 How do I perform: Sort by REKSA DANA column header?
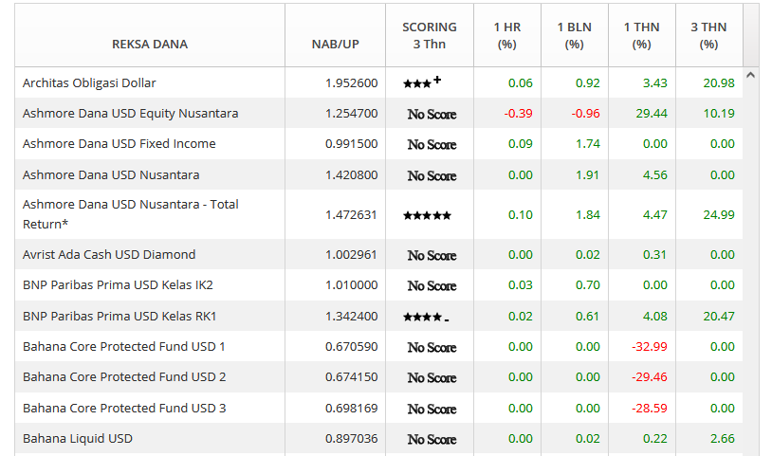[x=150, y=44]
